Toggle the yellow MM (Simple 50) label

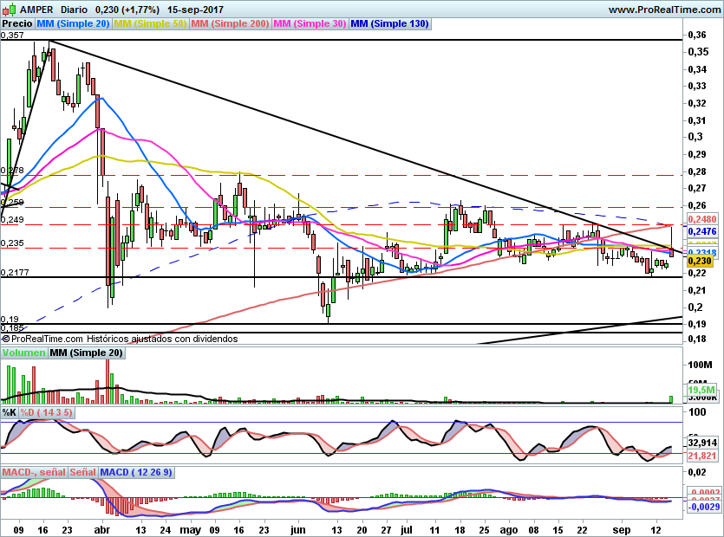[x=150, y=24]
